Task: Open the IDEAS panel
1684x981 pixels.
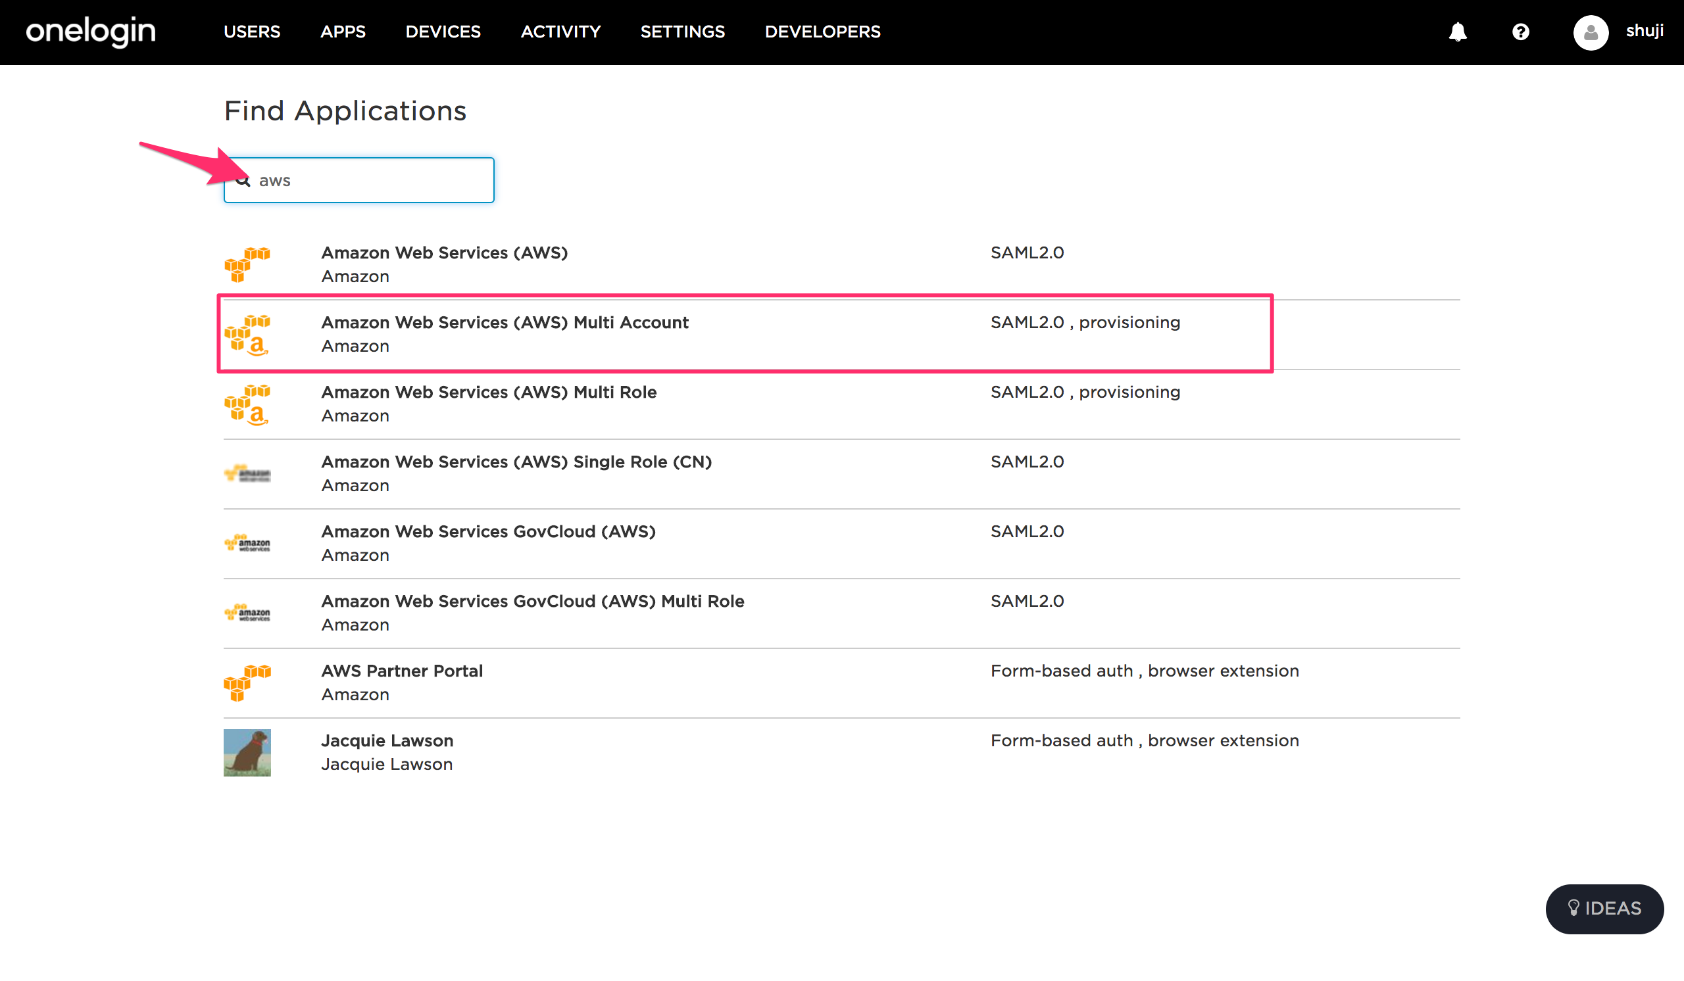Action: click(1604, 908)
